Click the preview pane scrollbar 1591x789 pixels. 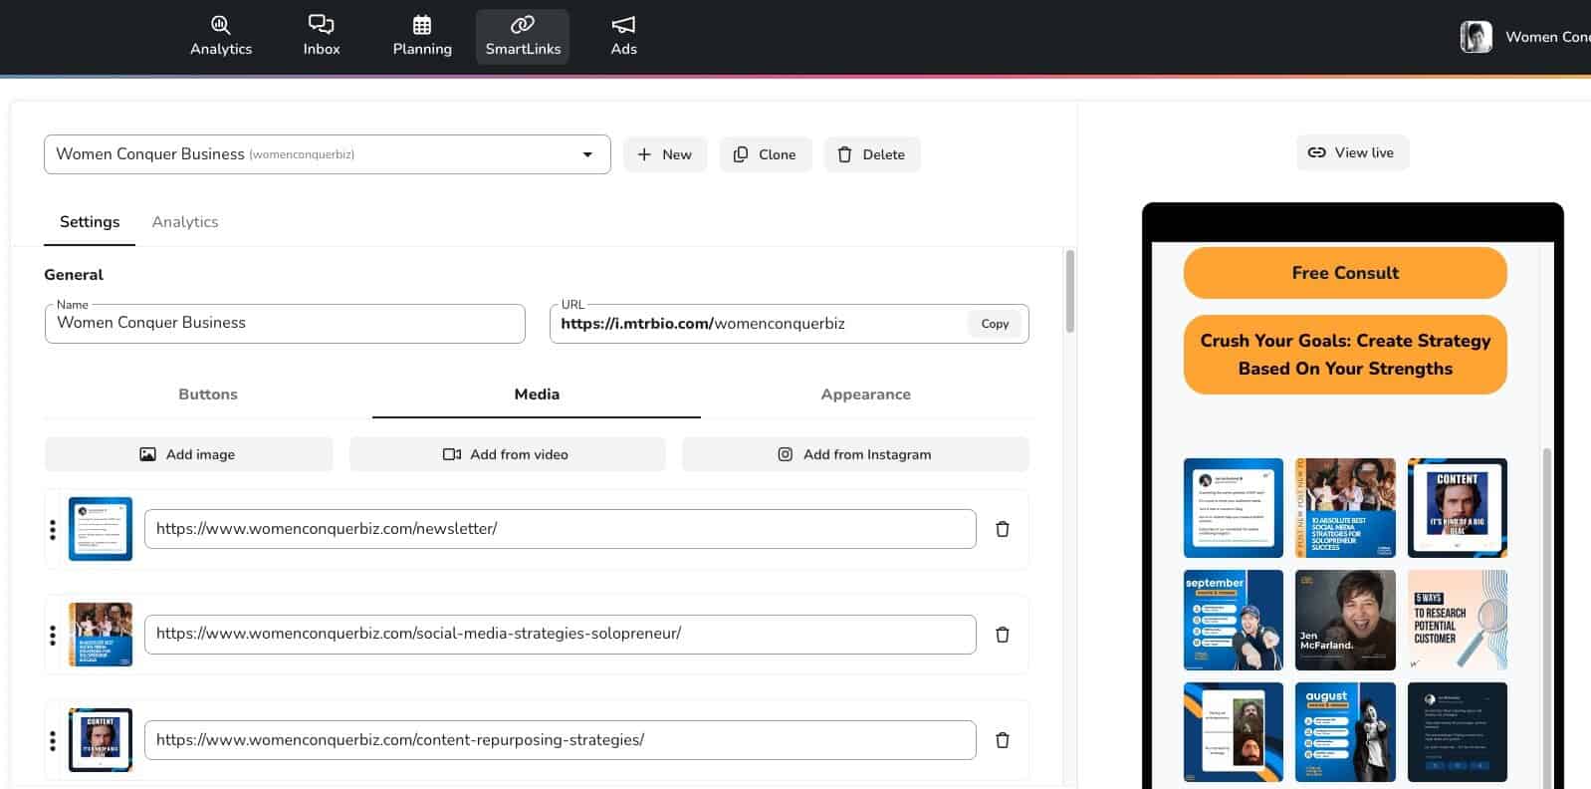coord(1547,618)
